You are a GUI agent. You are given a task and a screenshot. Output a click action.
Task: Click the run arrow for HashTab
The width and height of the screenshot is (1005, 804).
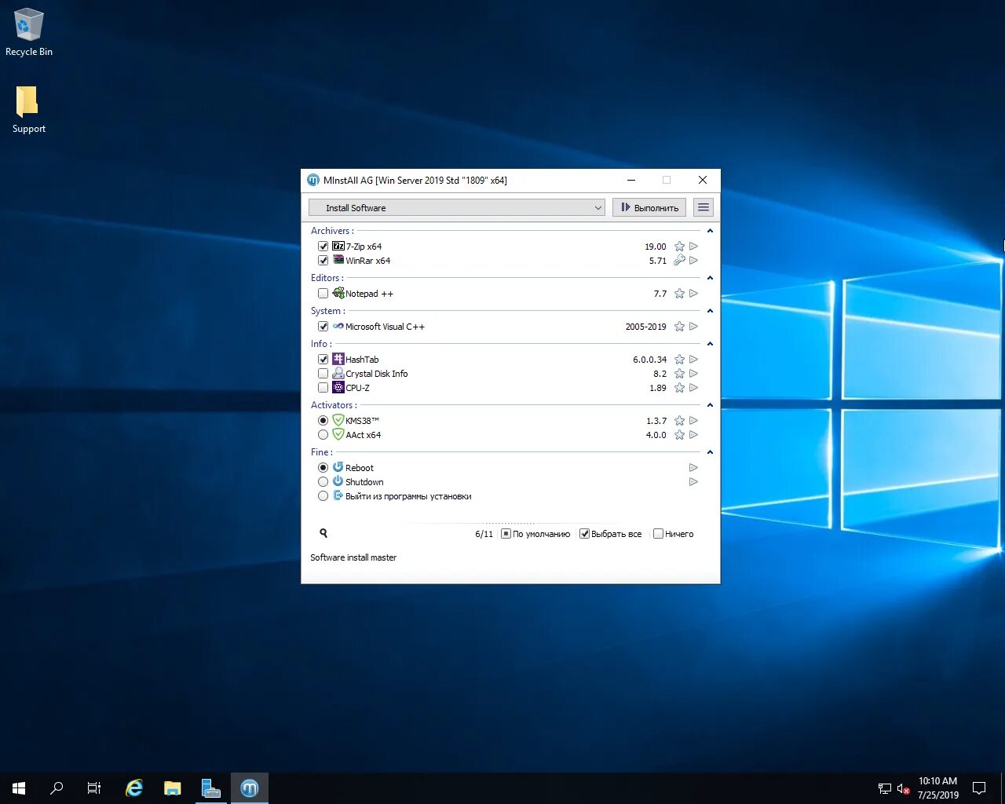tap(693, 360)
